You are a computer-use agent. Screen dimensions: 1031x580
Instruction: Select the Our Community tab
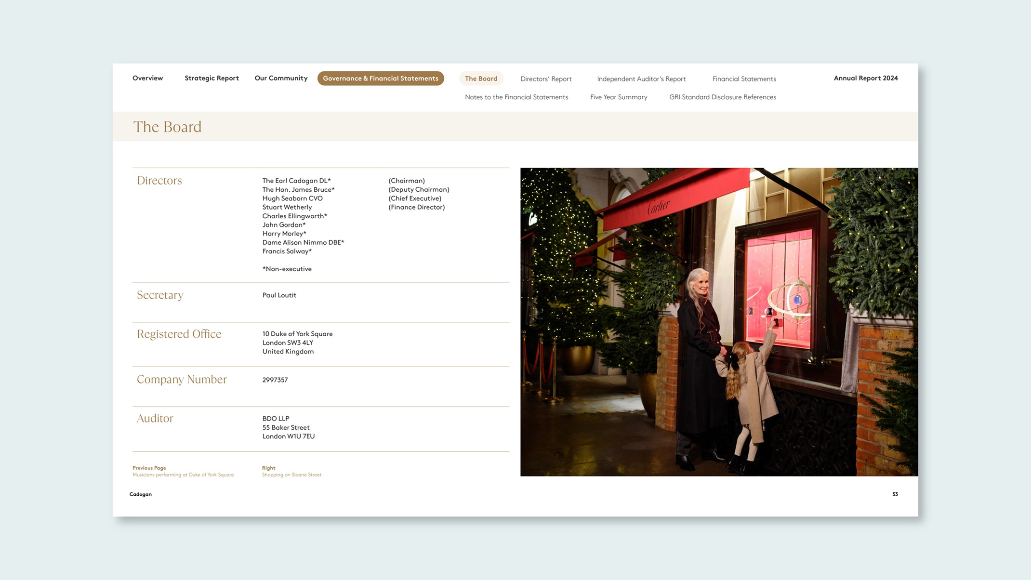pyautogui.click(x=281, y=78)
